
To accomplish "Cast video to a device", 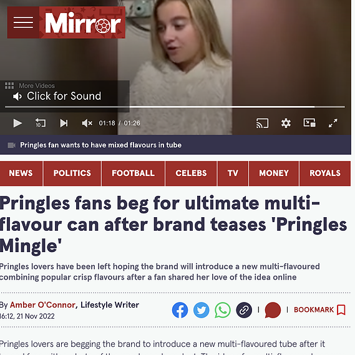I will (x=262, y=124).
